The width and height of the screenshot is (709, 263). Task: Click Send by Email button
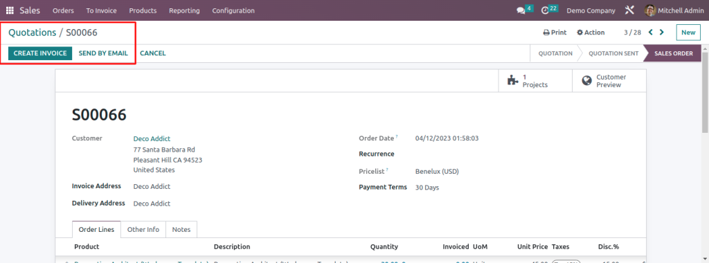tap(103, 53)
